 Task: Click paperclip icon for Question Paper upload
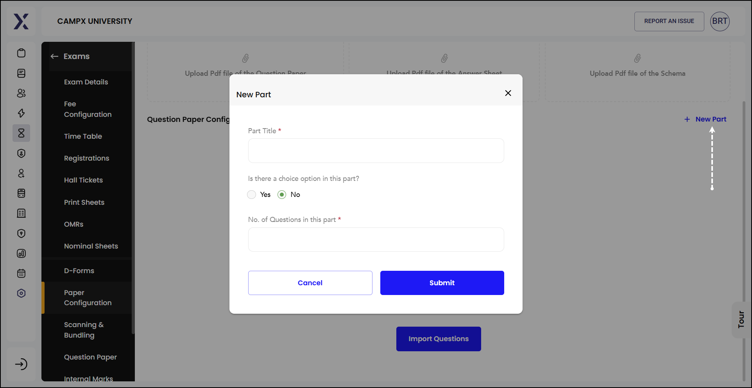[x=245, y=58]
